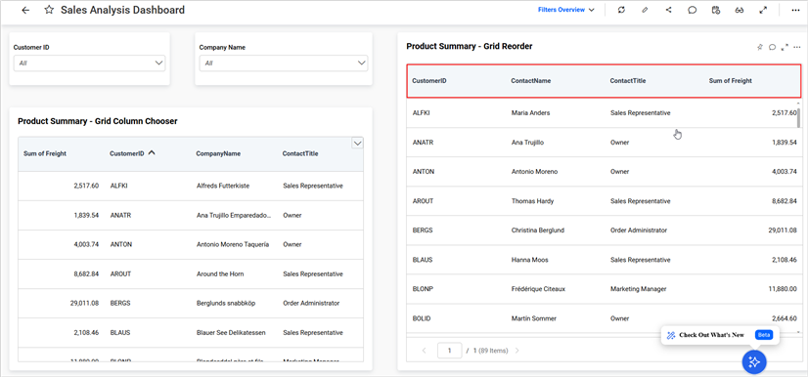Select 11,880.00 freight value in Grid Reorder
The height and width of the screenshot is (377, 808).
pos(783,289)
